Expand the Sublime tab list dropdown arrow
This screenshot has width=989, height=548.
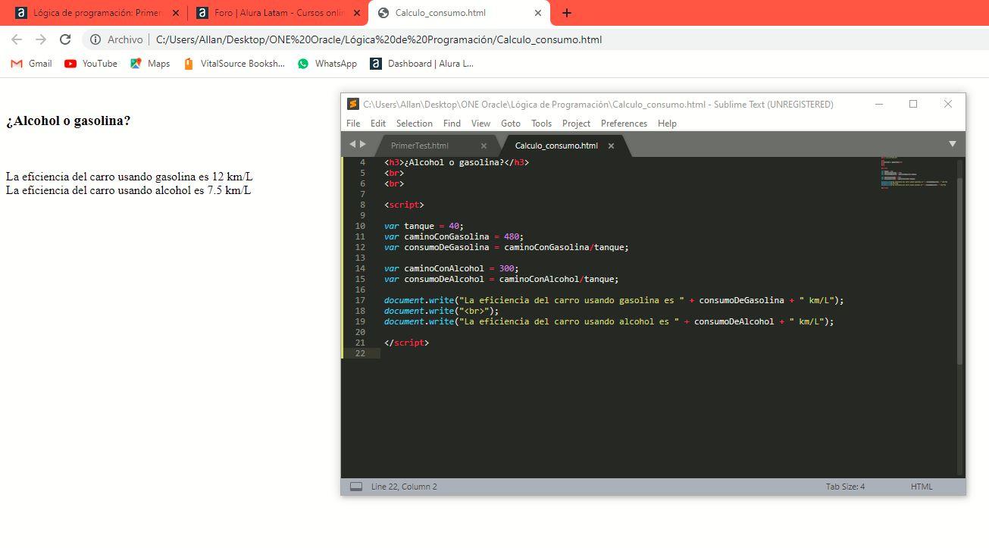click(x=952, y=144)
